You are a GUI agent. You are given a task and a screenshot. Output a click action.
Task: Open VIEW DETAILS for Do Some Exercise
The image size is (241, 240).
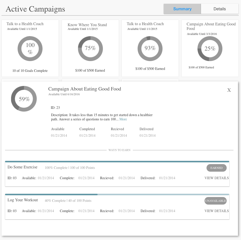pyautogui.click(x=217, y=178)
